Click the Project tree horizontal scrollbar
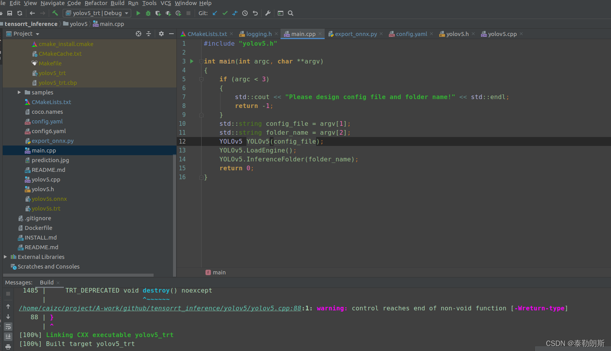611x351 pixels. point(78,275)
